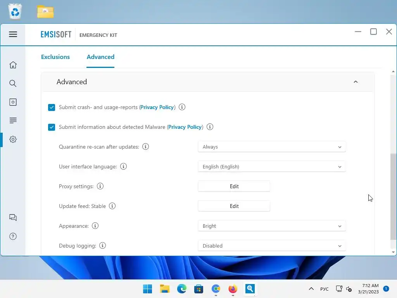Open notification center badge
The width and height of the screenshot is (397, 298).
click(x=386, y=288)
